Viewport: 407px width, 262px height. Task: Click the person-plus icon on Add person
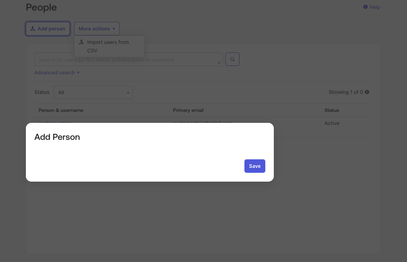coord(33,29)
